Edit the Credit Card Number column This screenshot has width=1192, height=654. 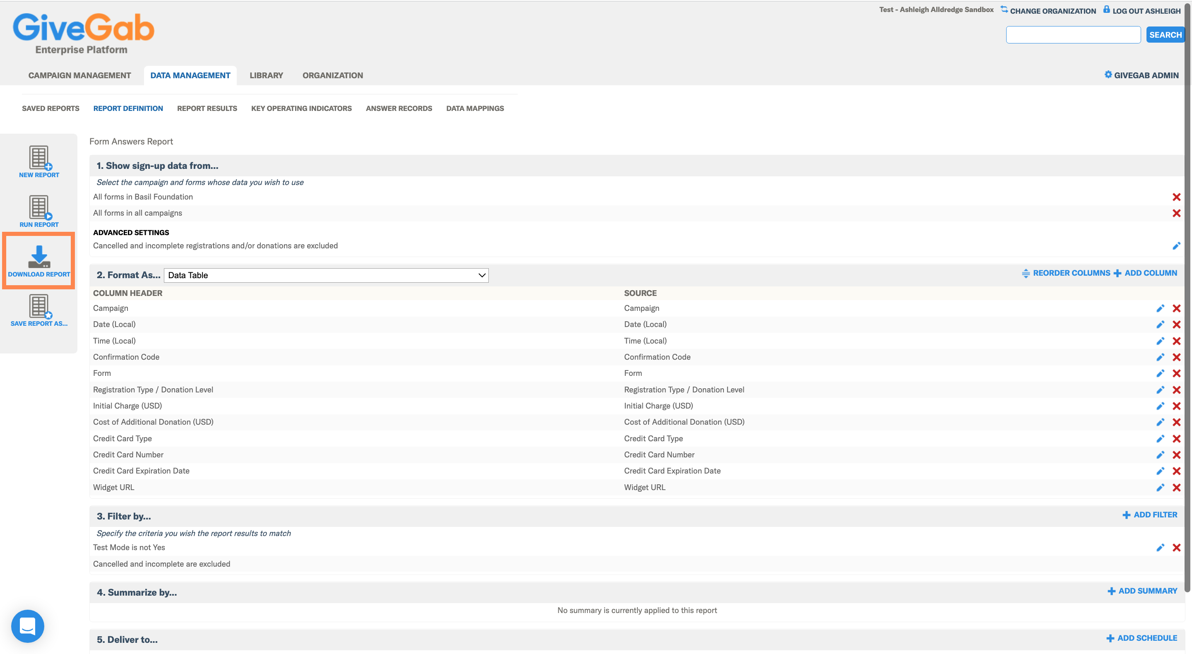pyautogui.click(x=1160, y=455)
